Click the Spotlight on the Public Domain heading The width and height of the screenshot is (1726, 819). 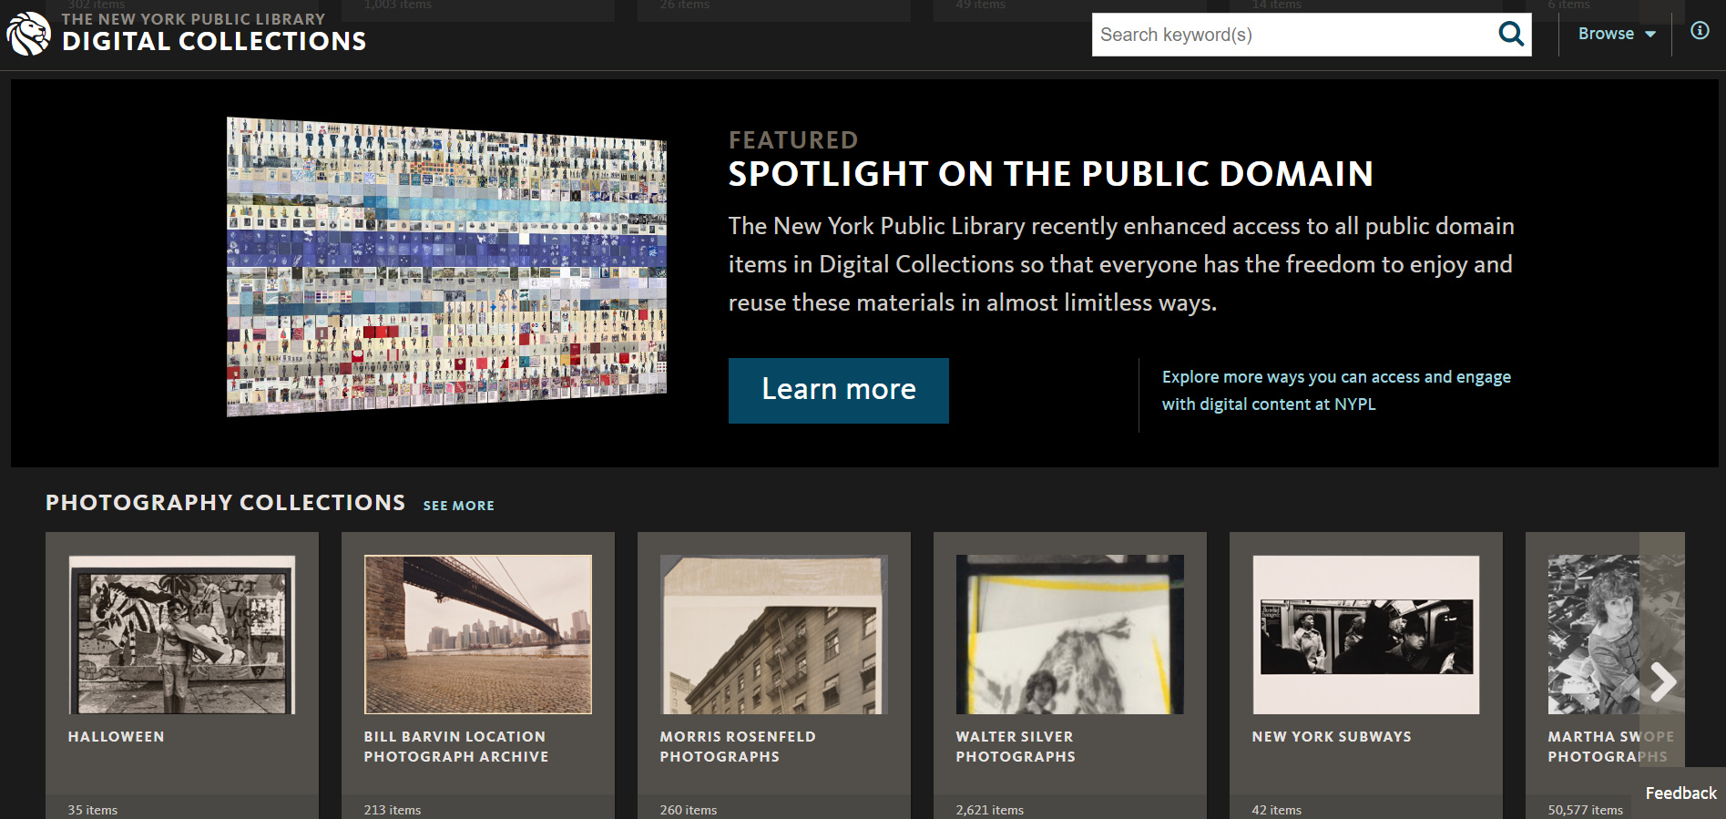click(1050, 174)
